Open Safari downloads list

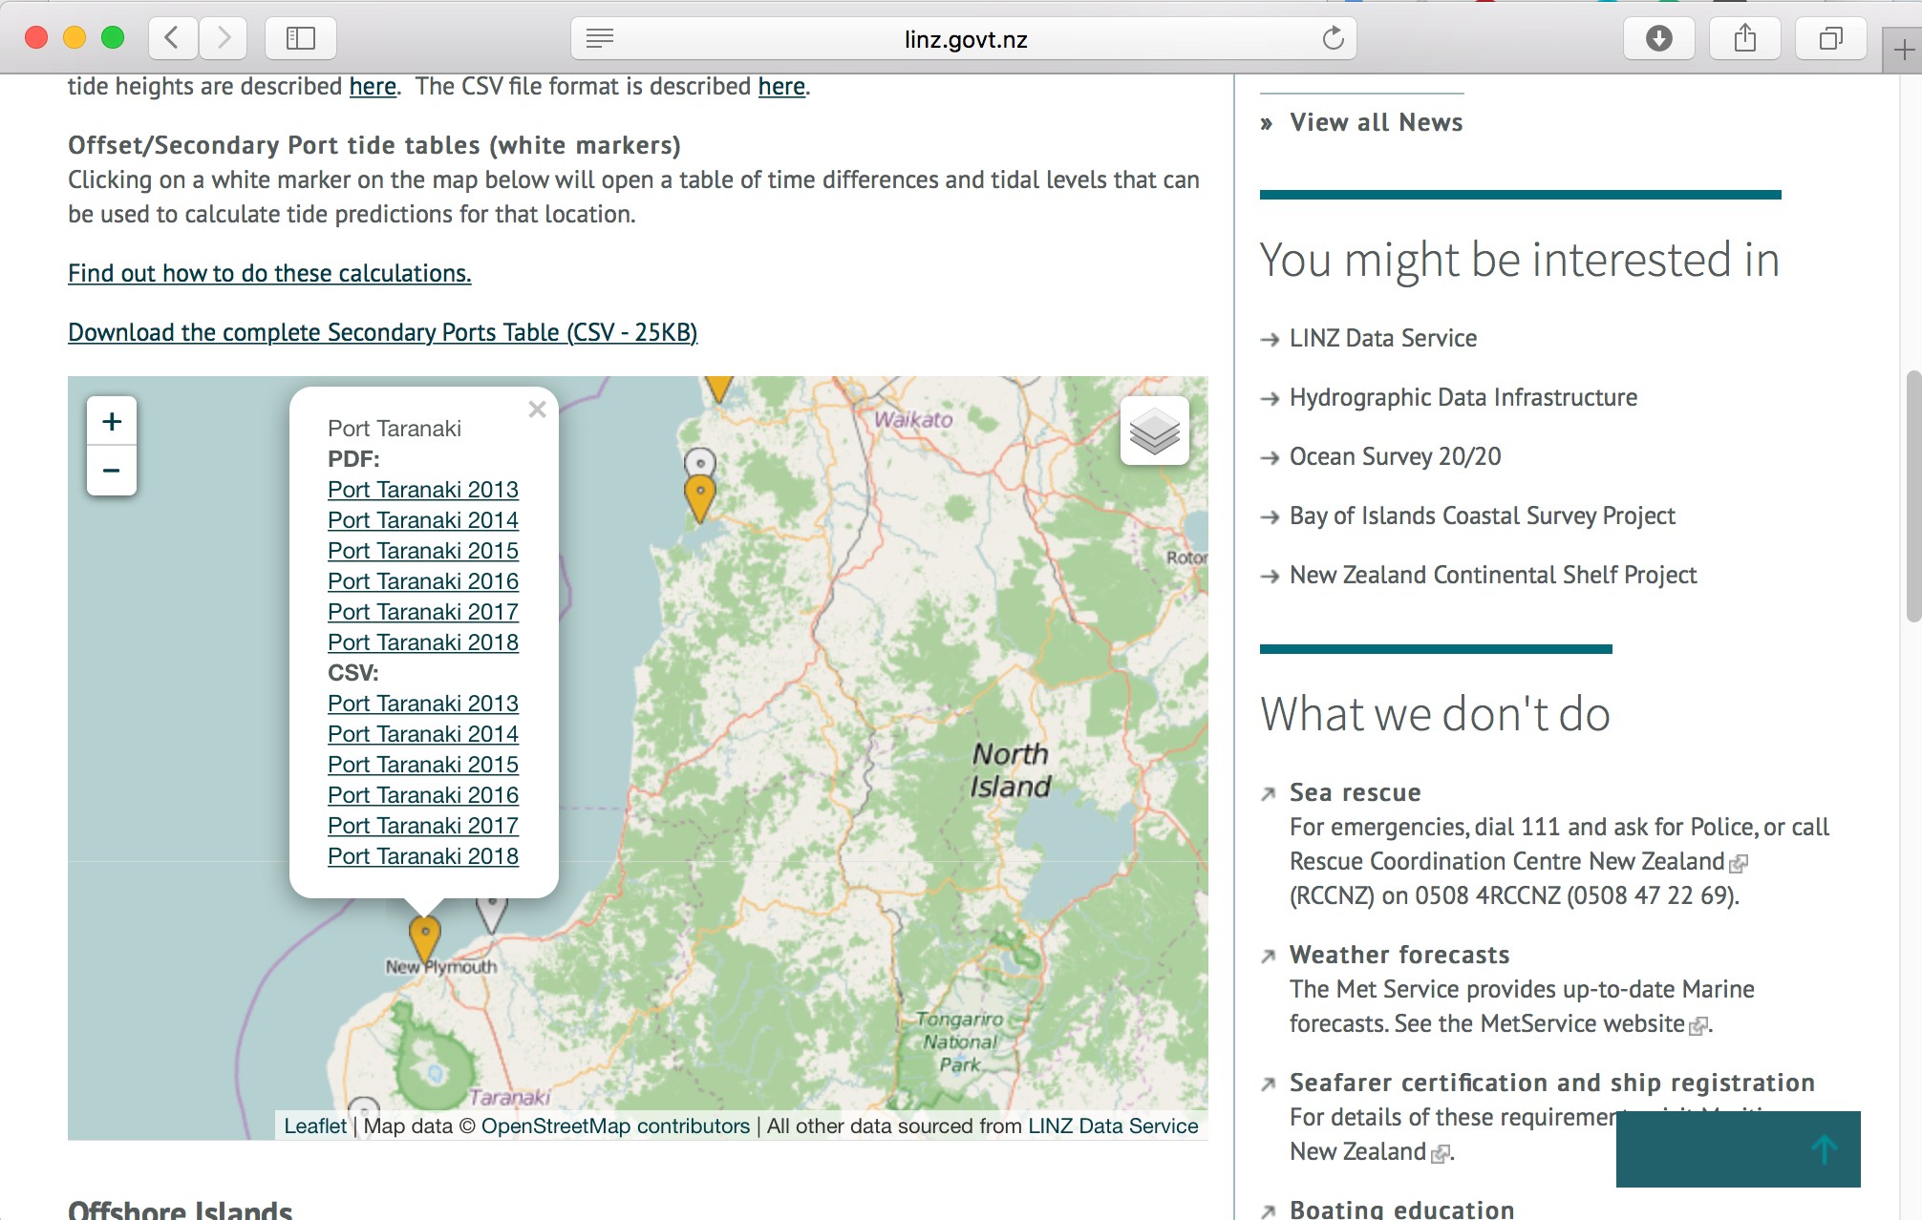(1658, 38)
